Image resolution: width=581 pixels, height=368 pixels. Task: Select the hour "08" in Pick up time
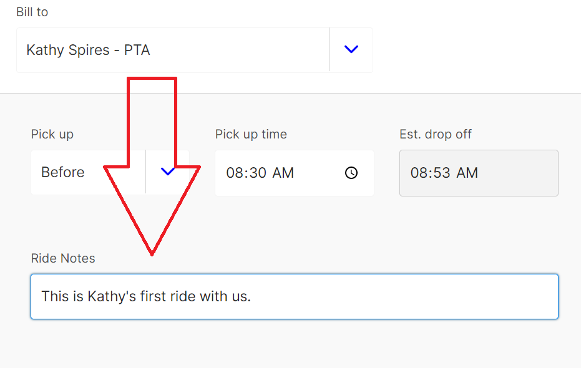235,173
